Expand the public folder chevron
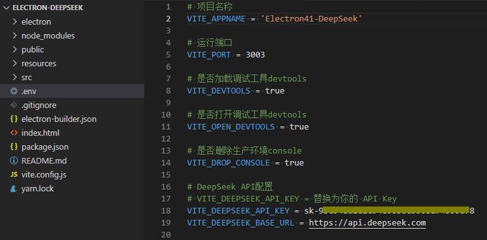The image size is (487, 240). [x=15, y=50]
